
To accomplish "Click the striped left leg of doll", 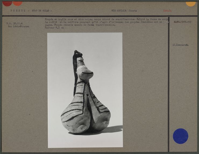I will point(73,114).
